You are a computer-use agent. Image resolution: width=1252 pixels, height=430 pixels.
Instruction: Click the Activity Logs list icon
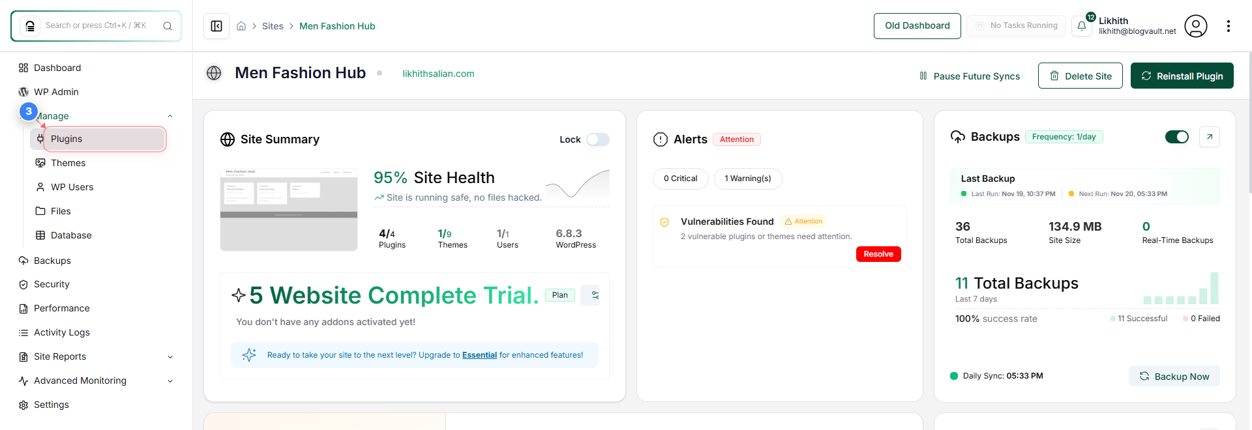point(23,333)
